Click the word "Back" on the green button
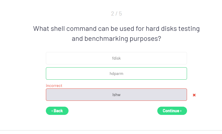The image size is (222, 134). point(58,111)
